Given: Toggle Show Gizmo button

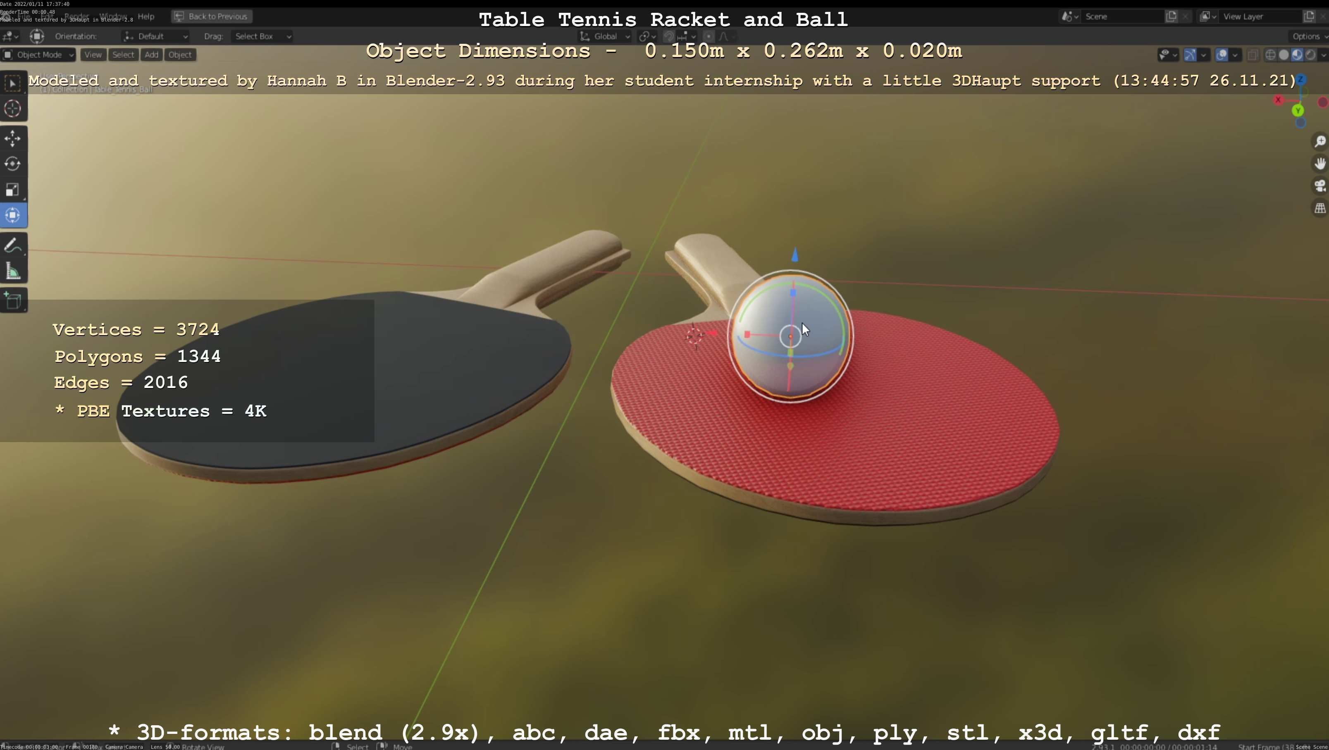Looking at the screenshot, I should (x=1189, y=55).
